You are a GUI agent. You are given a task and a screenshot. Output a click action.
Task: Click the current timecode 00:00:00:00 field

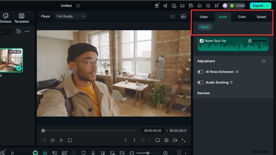click(152, 131)
